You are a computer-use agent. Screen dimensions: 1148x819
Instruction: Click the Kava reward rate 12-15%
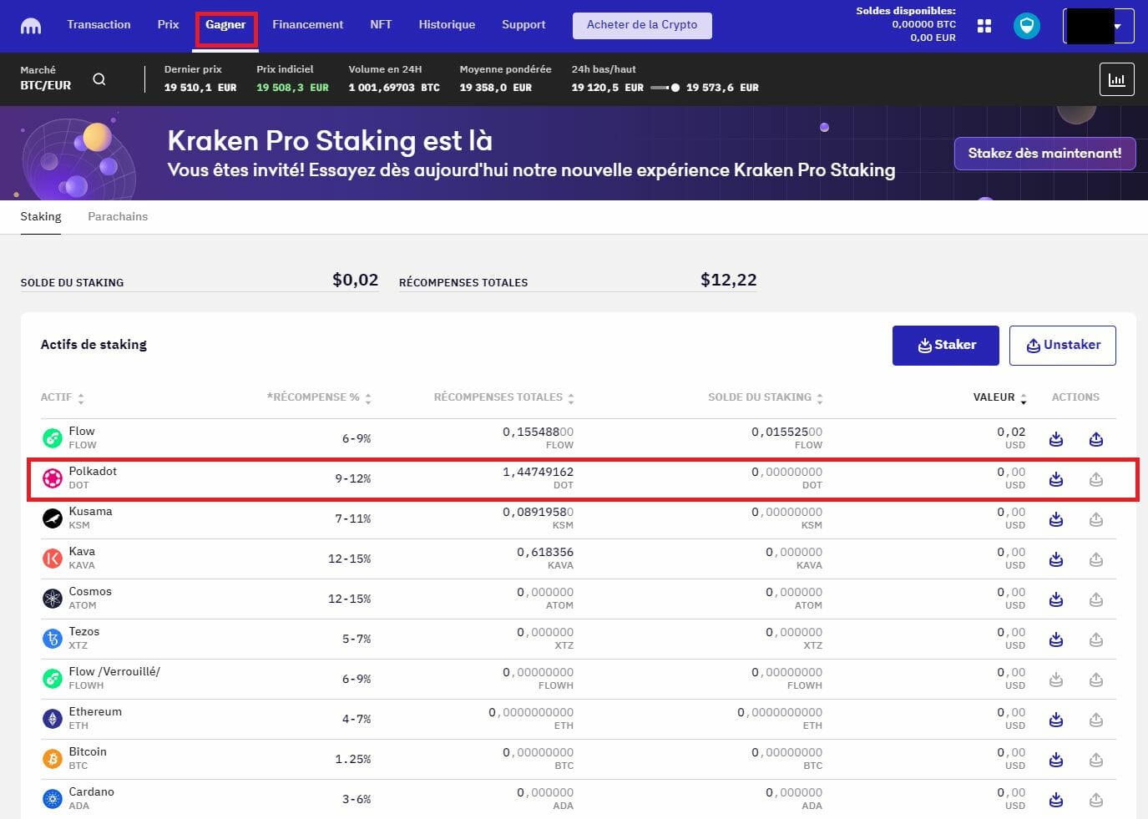click(x=349, y=559)
